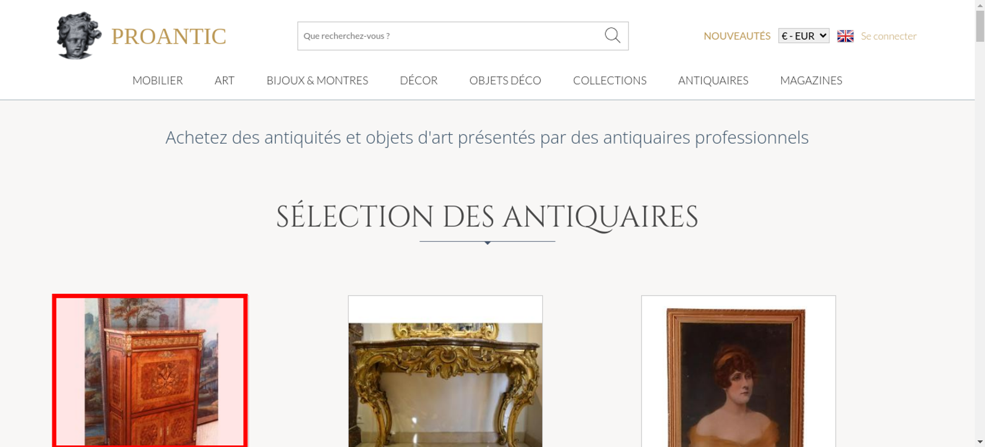
Task: Open the EUR currency dropdown
Action: (x=804, y=36)
